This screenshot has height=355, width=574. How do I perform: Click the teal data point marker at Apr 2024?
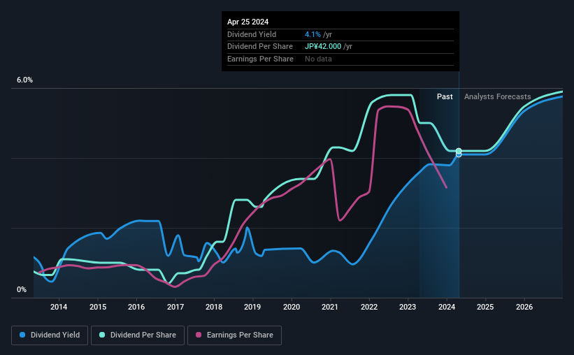click(x=459, y=151)
